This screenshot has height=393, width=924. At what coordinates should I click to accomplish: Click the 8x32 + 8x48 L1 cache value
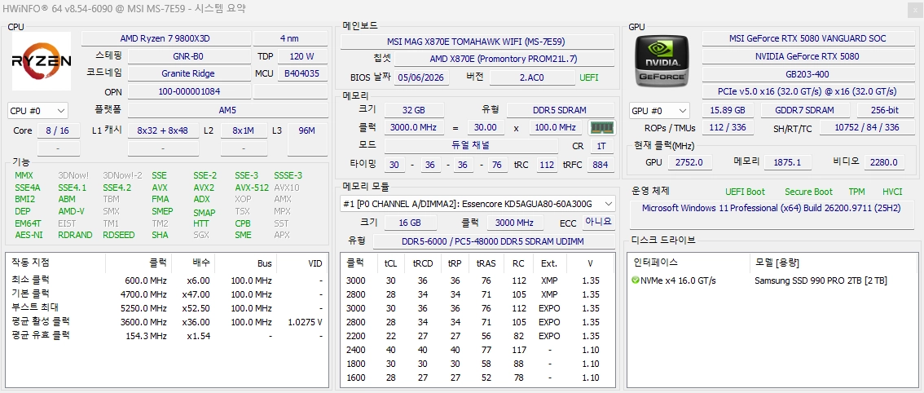162,130
